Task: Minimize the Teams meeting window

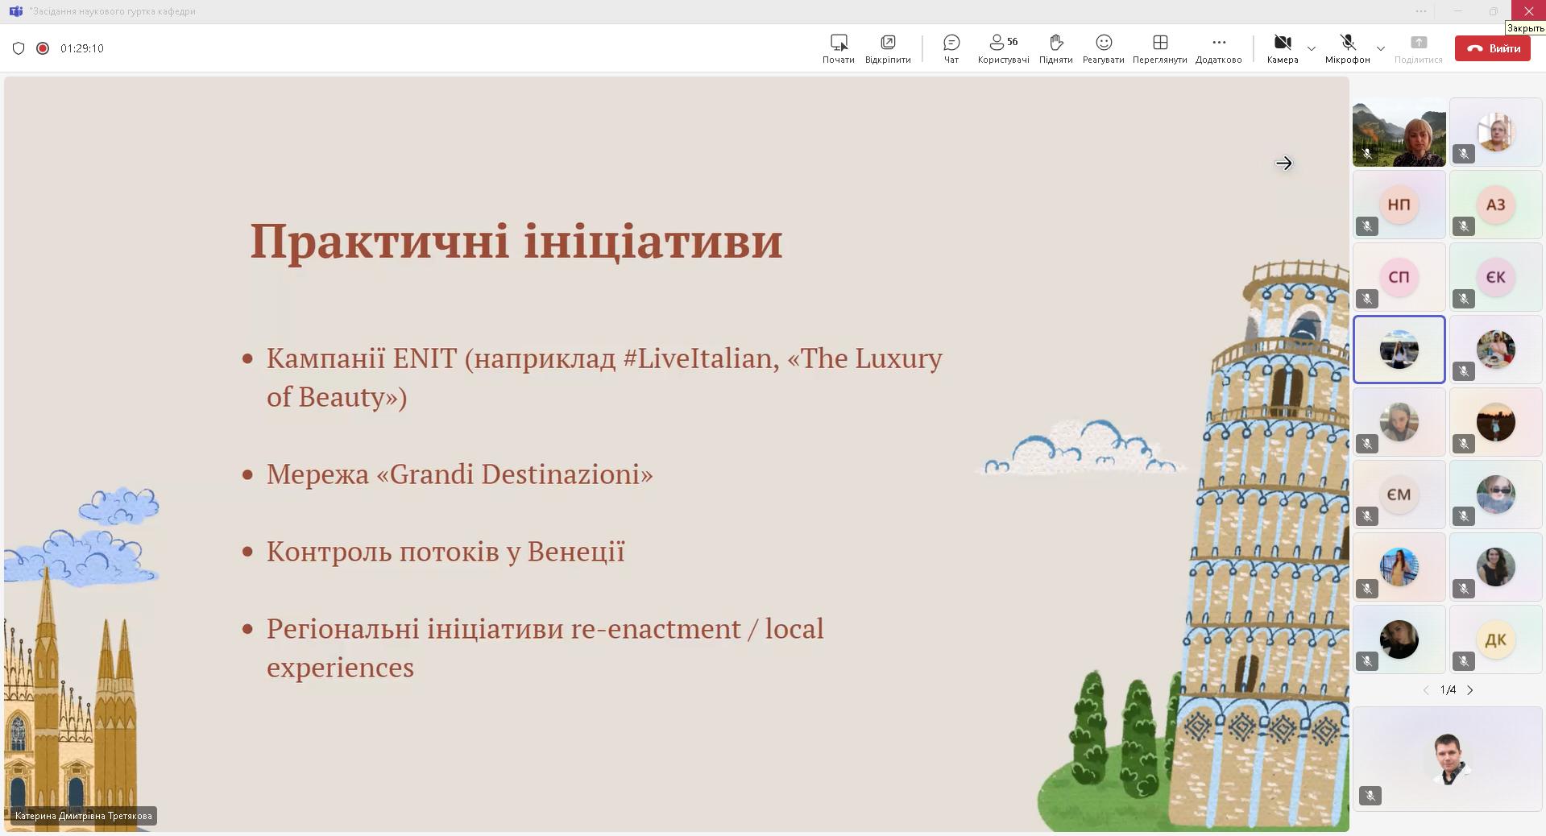Action: 1457,11
